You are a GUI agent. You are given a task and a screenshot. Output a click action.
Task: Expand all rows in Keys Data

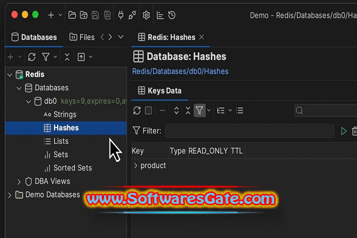point(176,111)
